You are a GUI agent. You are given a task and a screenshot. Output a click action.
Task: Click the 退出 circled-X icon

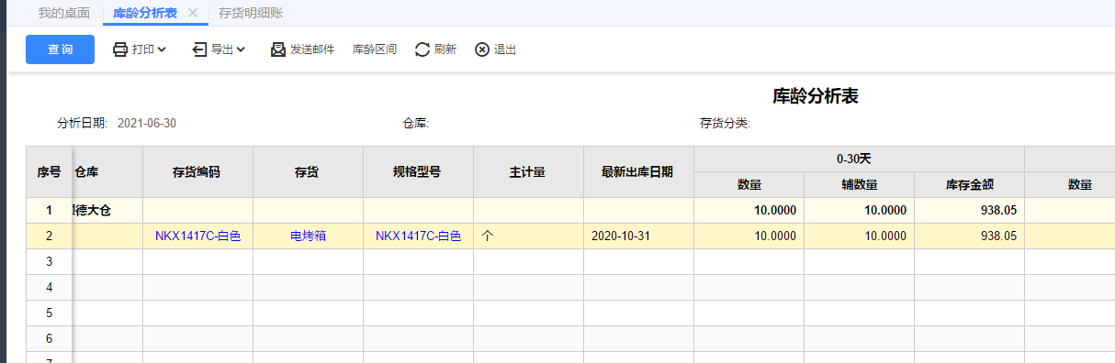click(x=482, y=49)
